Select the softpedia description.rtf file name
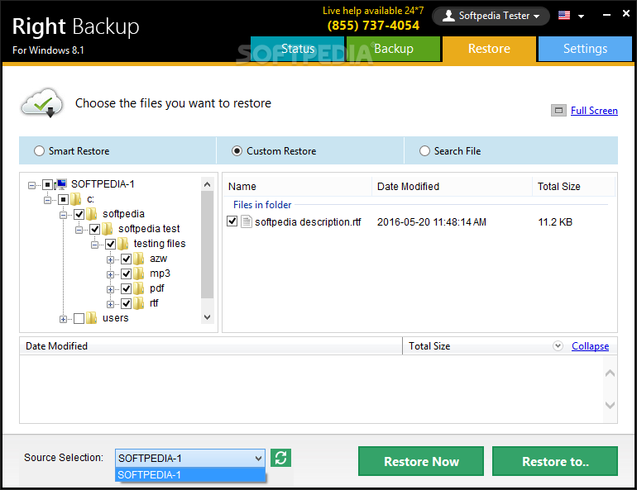 point(308,222)
